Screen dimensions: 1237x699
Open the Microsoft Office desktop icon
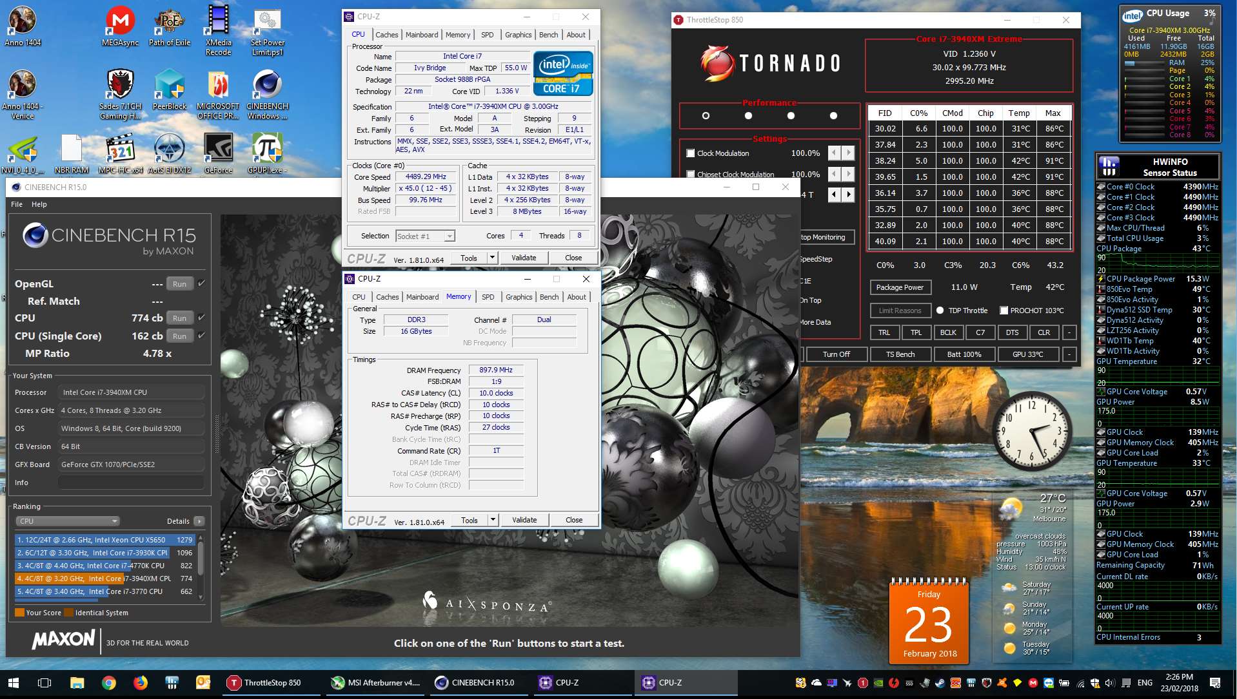coord(218,94)
